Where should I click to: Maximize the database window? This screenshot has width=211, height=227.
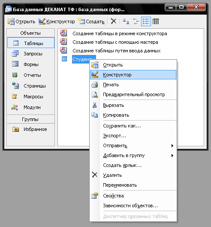[181, 7]
